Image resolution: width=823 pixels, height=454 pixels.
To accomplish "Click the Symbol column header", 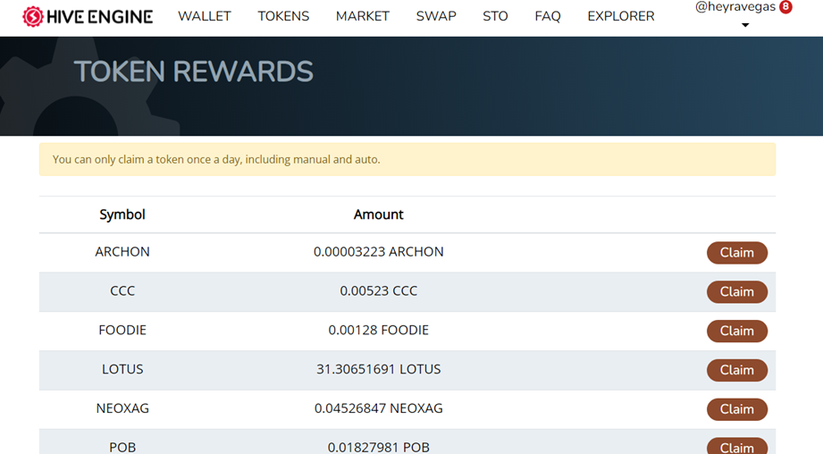I will click(x=122, y=214).
